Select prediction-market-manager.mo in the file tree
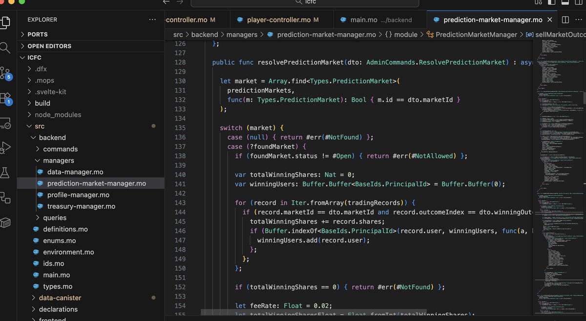Image resolution: width=586 pixels, height=321 pixels. pyautogui.click(x=90, y=183)
